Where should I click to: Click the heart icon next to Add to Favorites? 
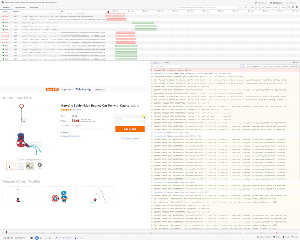point(122,139)
